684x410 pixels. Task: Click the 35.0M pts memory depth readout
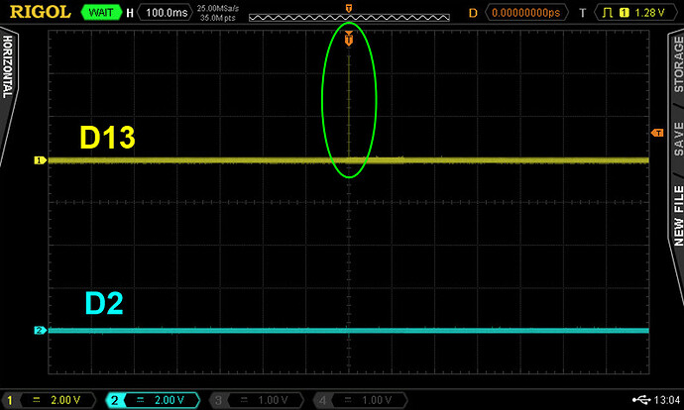(x=218, y=18)
